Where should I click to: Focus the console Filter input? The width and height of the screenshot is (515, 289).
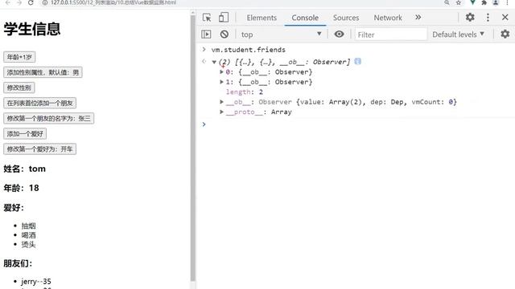coord(391,35)
